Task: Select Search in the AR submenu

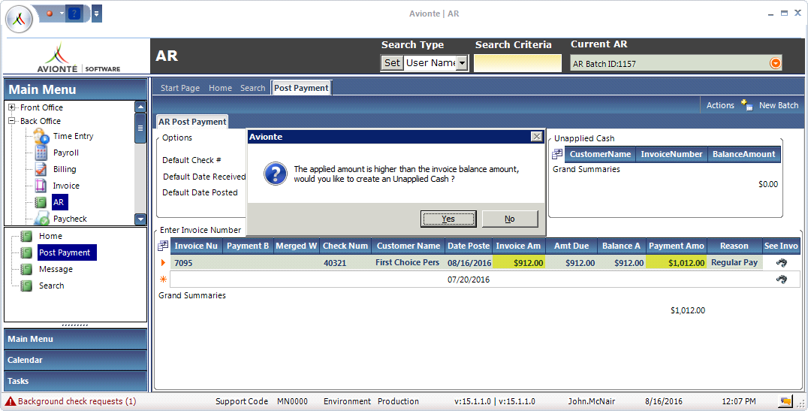Action: tap(52, 286)
